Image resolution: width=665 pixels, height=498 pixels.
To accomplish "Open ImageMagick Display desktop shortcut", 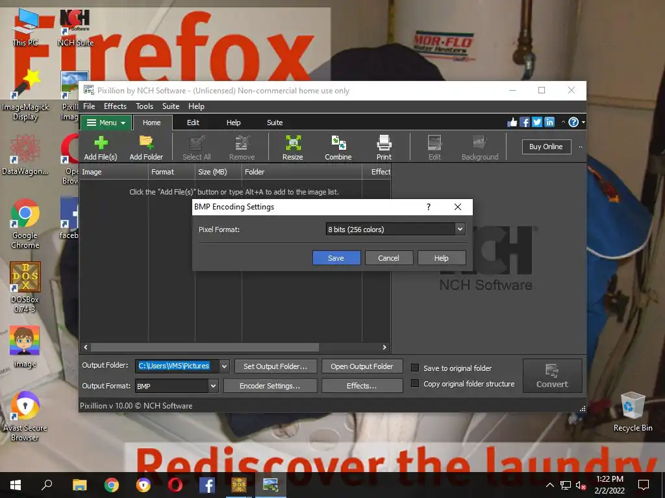I will coord(25,96).
